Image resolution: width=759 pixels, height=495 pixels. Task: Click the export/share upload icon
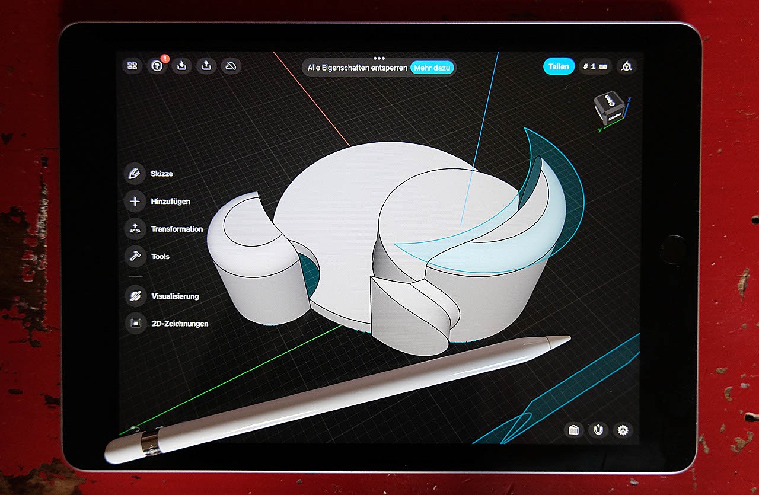click(x=206, y=66)
